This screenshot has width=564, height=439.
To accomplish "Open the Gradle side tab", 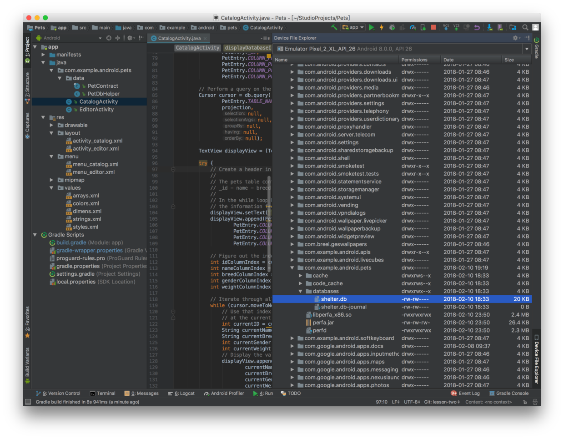I will (x=536, y=48).
